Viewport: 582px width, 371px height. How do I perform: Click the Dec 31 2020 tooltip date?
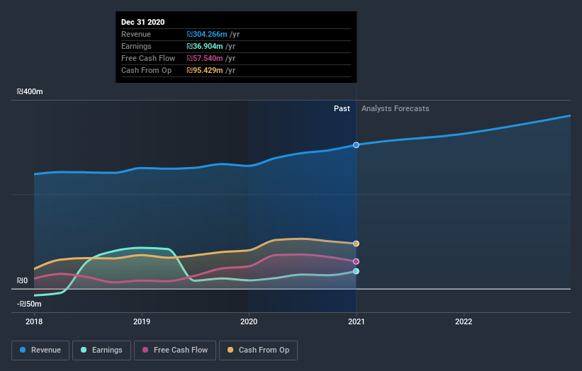coord(143,22)
